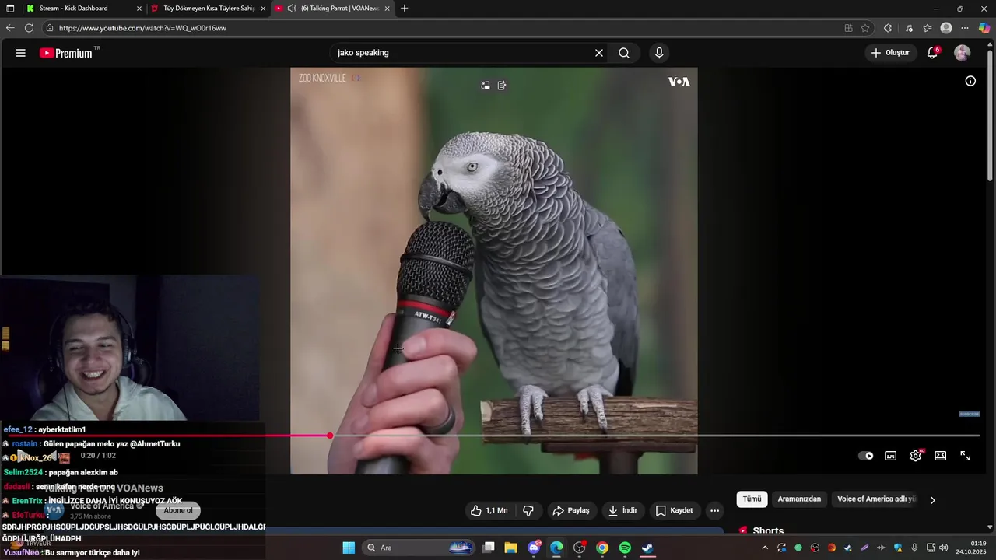Image resolution: width=996 pixels, height=560 pixels.
Task: Open Spotify from the taskbar
Action: pos(625,548)
